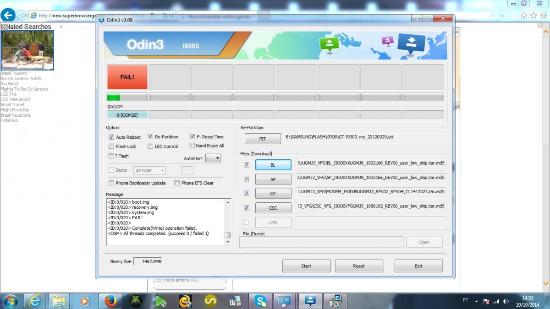The image size is (550, 309).
Task: Click the volume icon in system tray
Action: [x=506, y=301]
